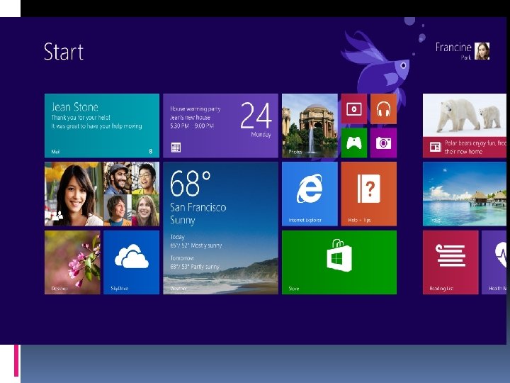Click the calendar grid icon on Calendar tile

pos(176,148)
